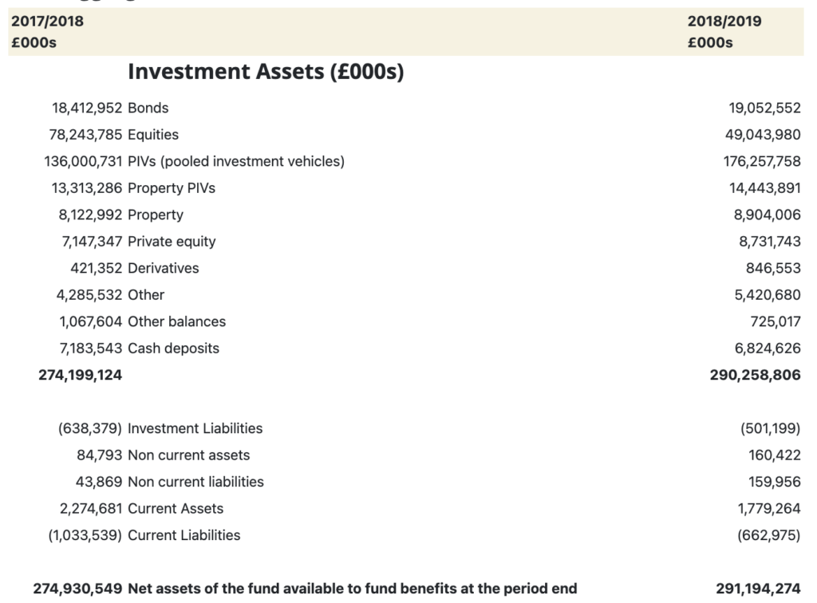Click the 2017/2018 column header
Screen dimensions: 817x603
pos(47,22)
